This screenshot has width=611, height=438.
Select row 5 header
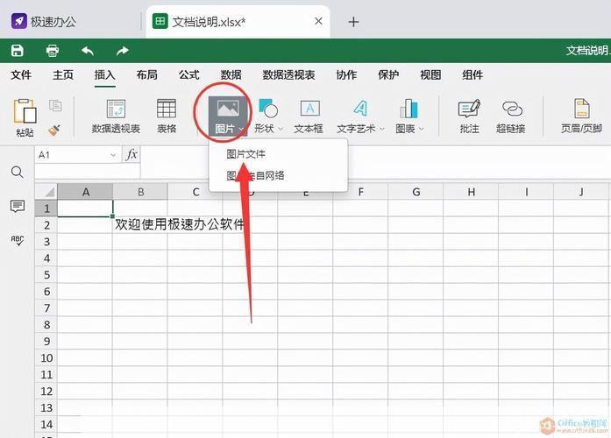(46, 275)
